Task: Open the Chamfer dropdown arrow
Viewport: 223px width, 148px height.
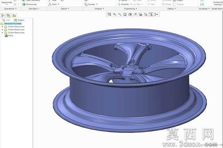Action: pos(131,4)
